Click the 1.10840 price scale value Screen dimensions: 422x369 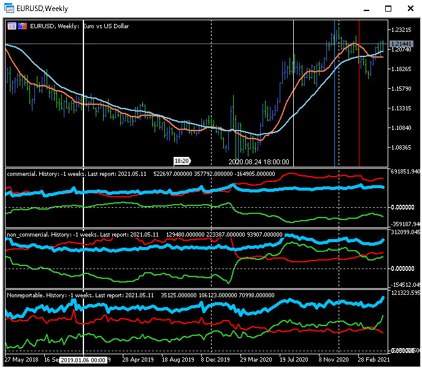(401, 127)
